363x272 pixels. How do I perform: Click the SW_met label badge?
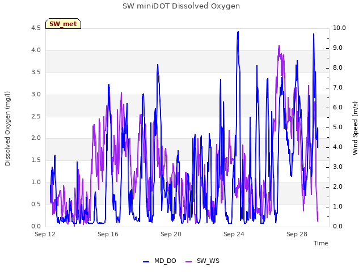(63, 24)
